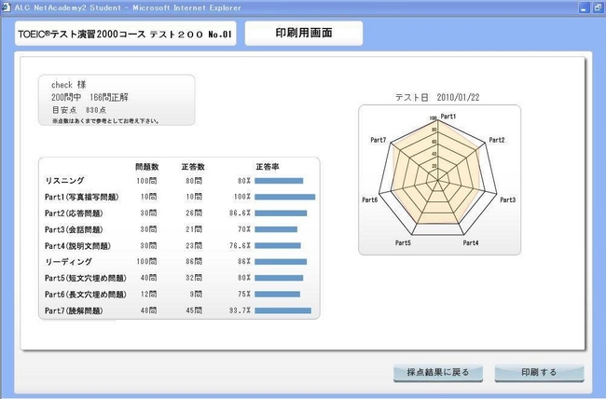Select the 印刷用画面 header label
Viewport: 606px width, 399px height.
click(x=304, y=34)
